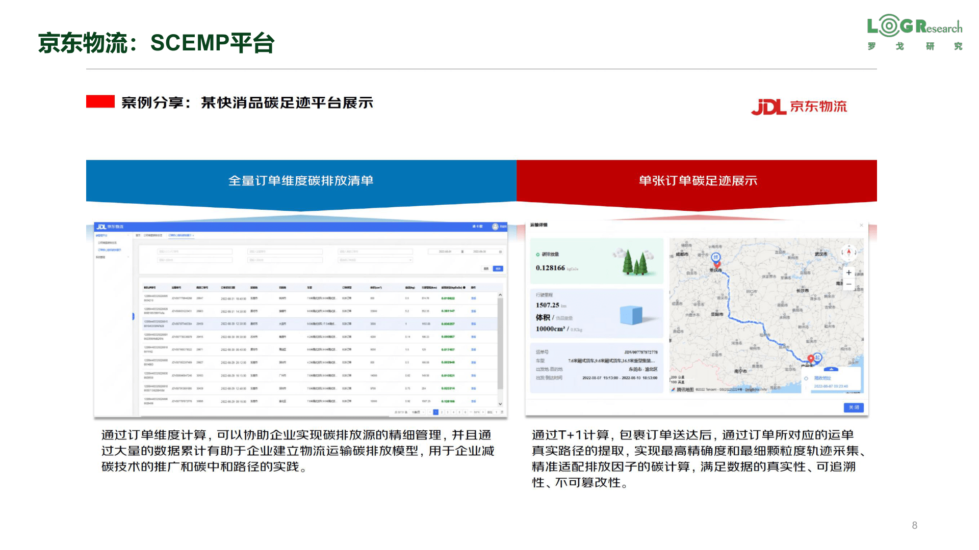979x550 pixels.
Task: Collapse the tracking panel with its blue up-arrow tab
Action: point(831,369)
